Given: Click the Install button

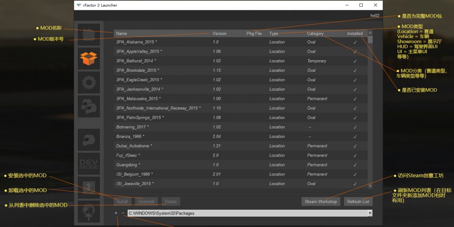Looking at the screenshot, I should [122, 201].
